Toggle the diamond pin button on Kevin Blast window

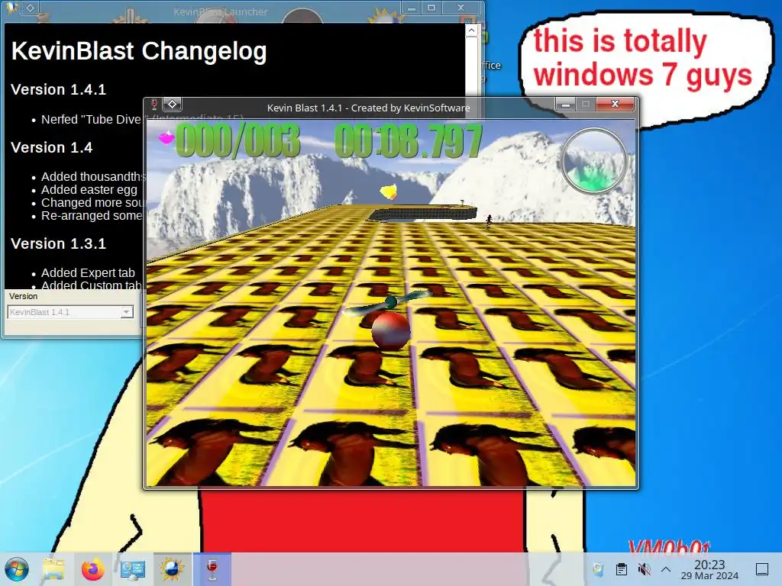(172, 104)
